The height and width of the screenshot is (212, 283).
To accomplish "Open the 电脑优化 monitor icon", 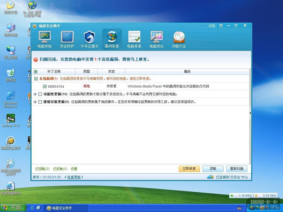I will coord(156,39).
